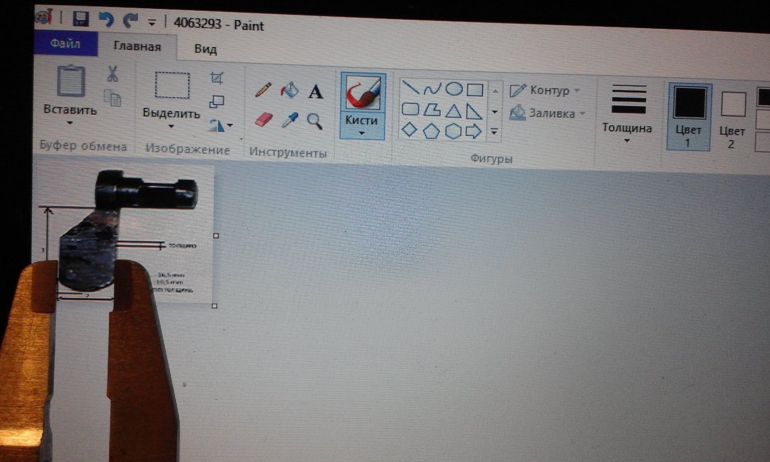This screenshot has height=462, width=770.
Task: Paste using the clipboard icon
Action: click(x=71, y=80)
